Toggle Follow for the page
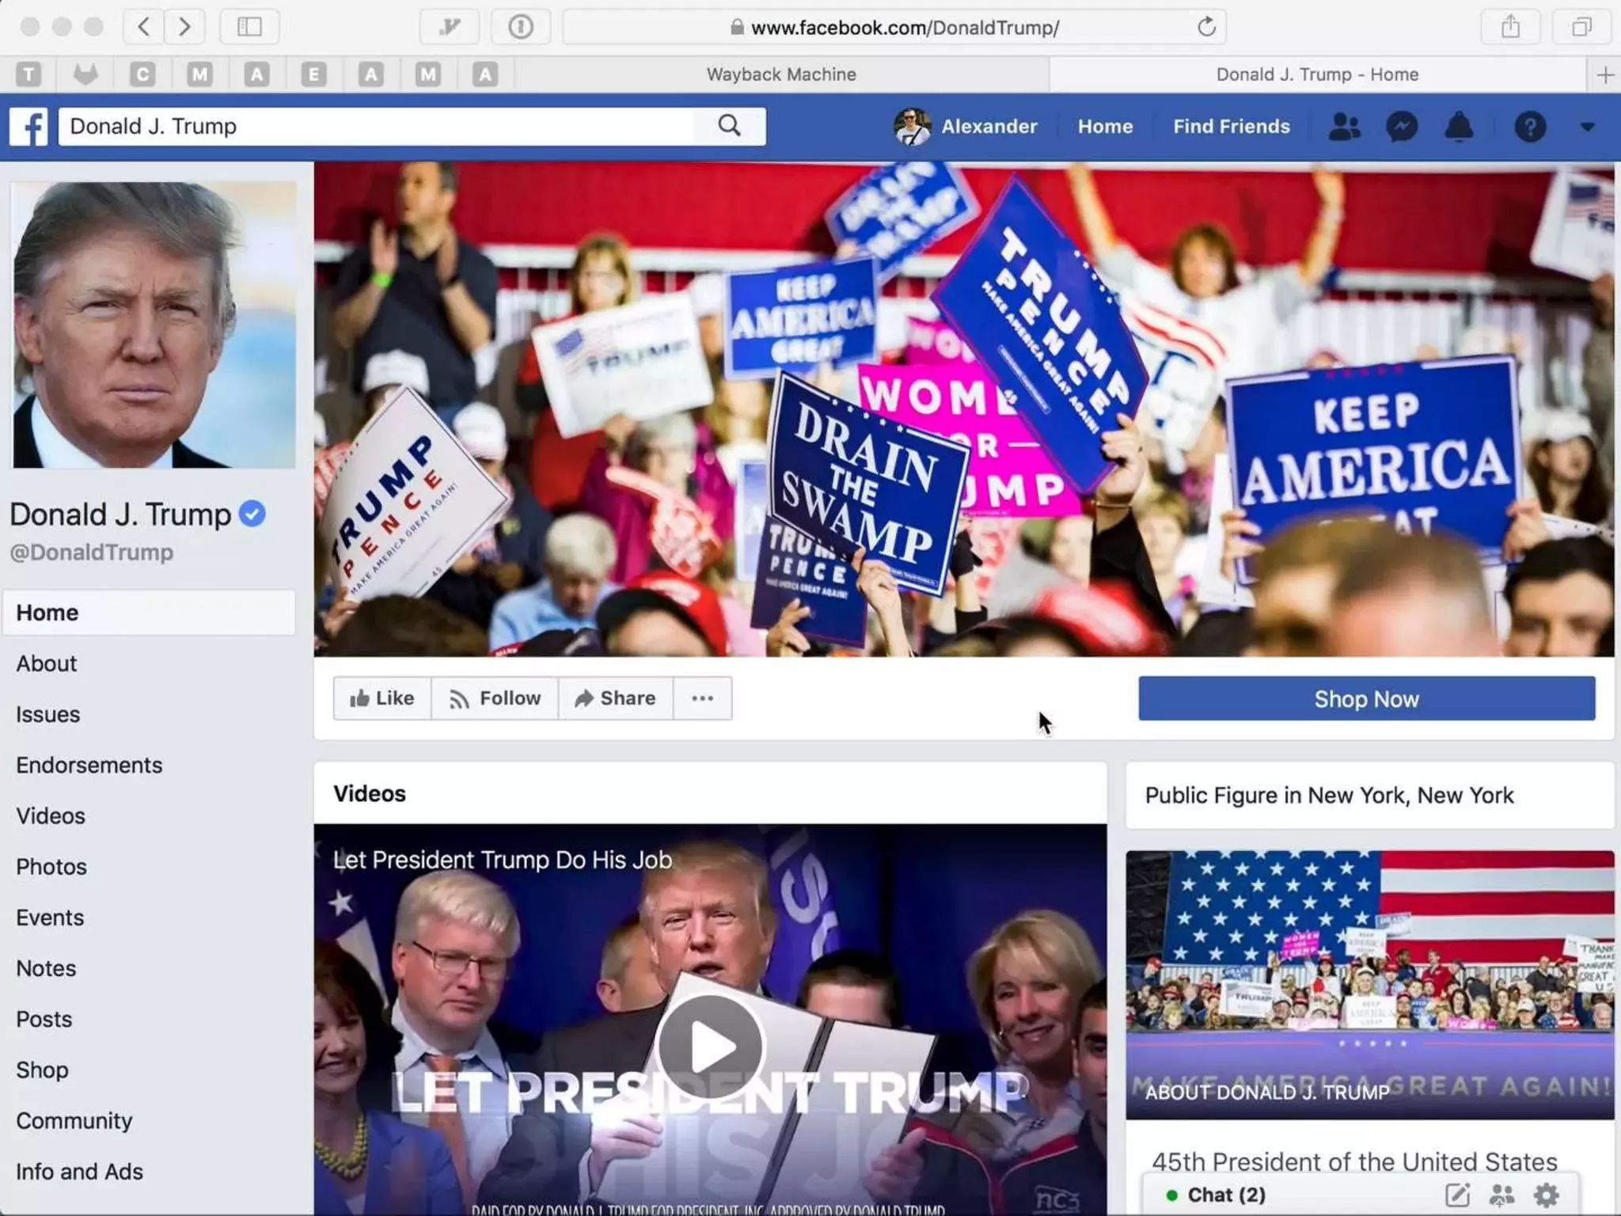 [x=495, y=698]
